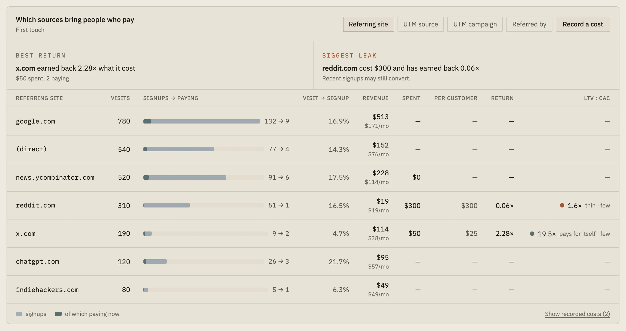This screenshot has width=626, height=331.
Task: Click the $50 spent value for x.com
Action: tap(414, 233)
